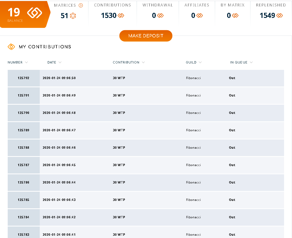Click date 2020-01-24 09:06:47
The image size is (292, 238).
point(59,130)
